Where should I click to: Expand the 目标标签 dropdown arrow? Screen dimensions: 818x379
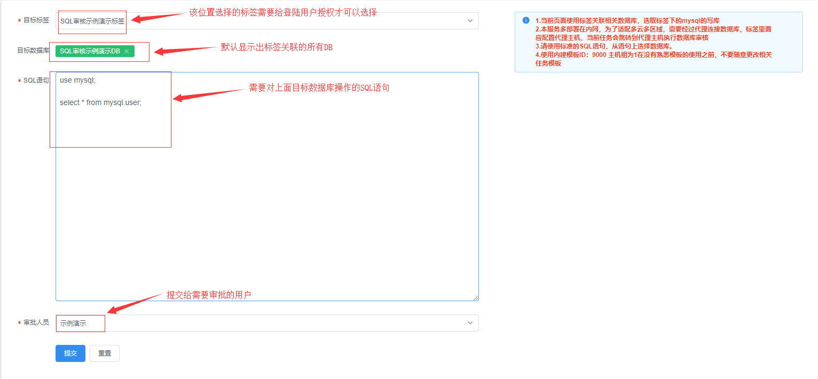click(470, 21)
